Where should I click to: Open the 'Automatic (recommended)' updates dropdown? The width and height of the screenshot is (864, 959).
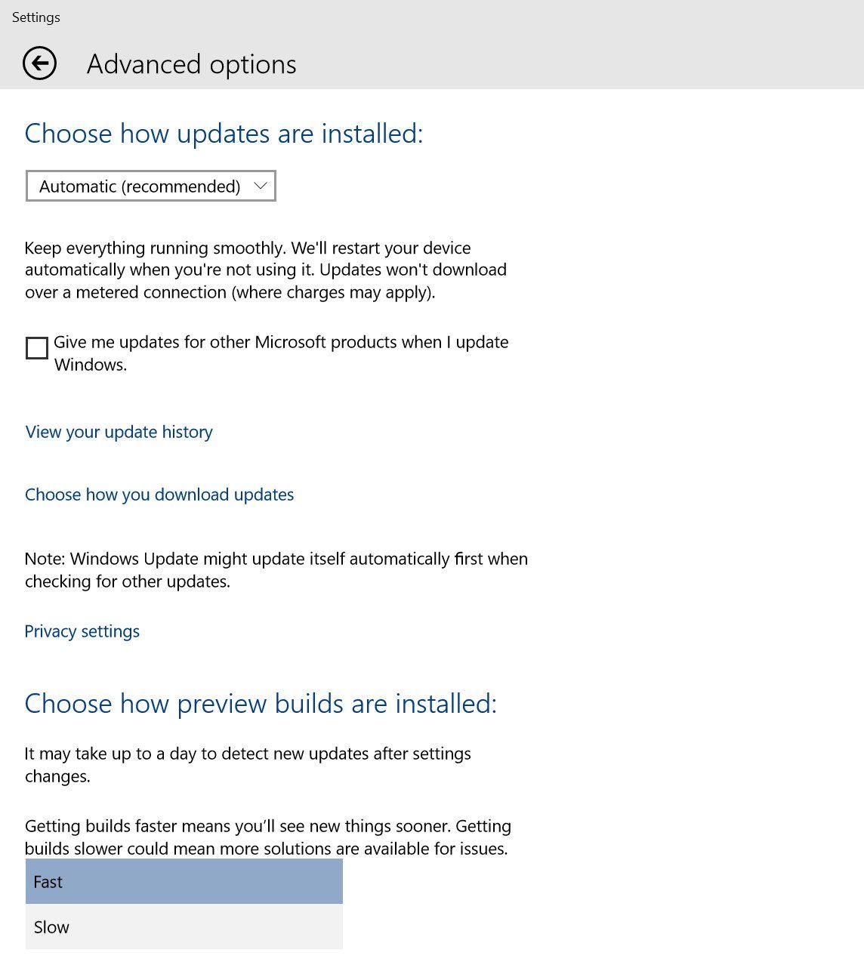click(x=150, y=186)
